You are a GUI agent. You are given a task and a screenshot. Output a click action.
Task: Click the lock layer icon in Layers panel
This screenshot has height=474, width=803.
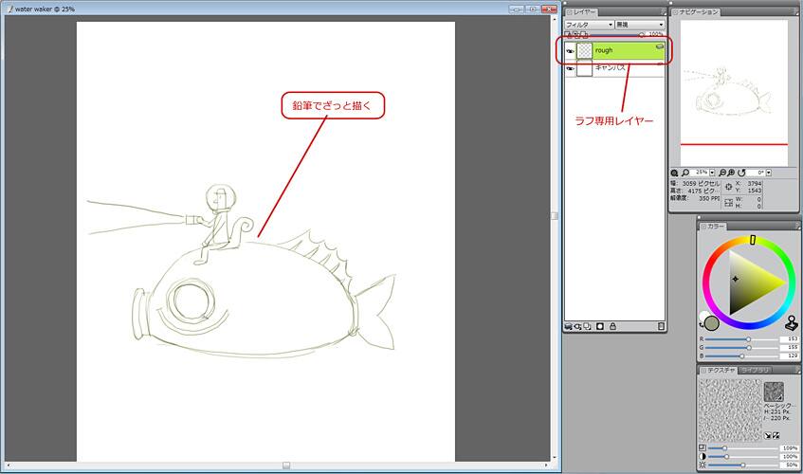coord(612,326)
